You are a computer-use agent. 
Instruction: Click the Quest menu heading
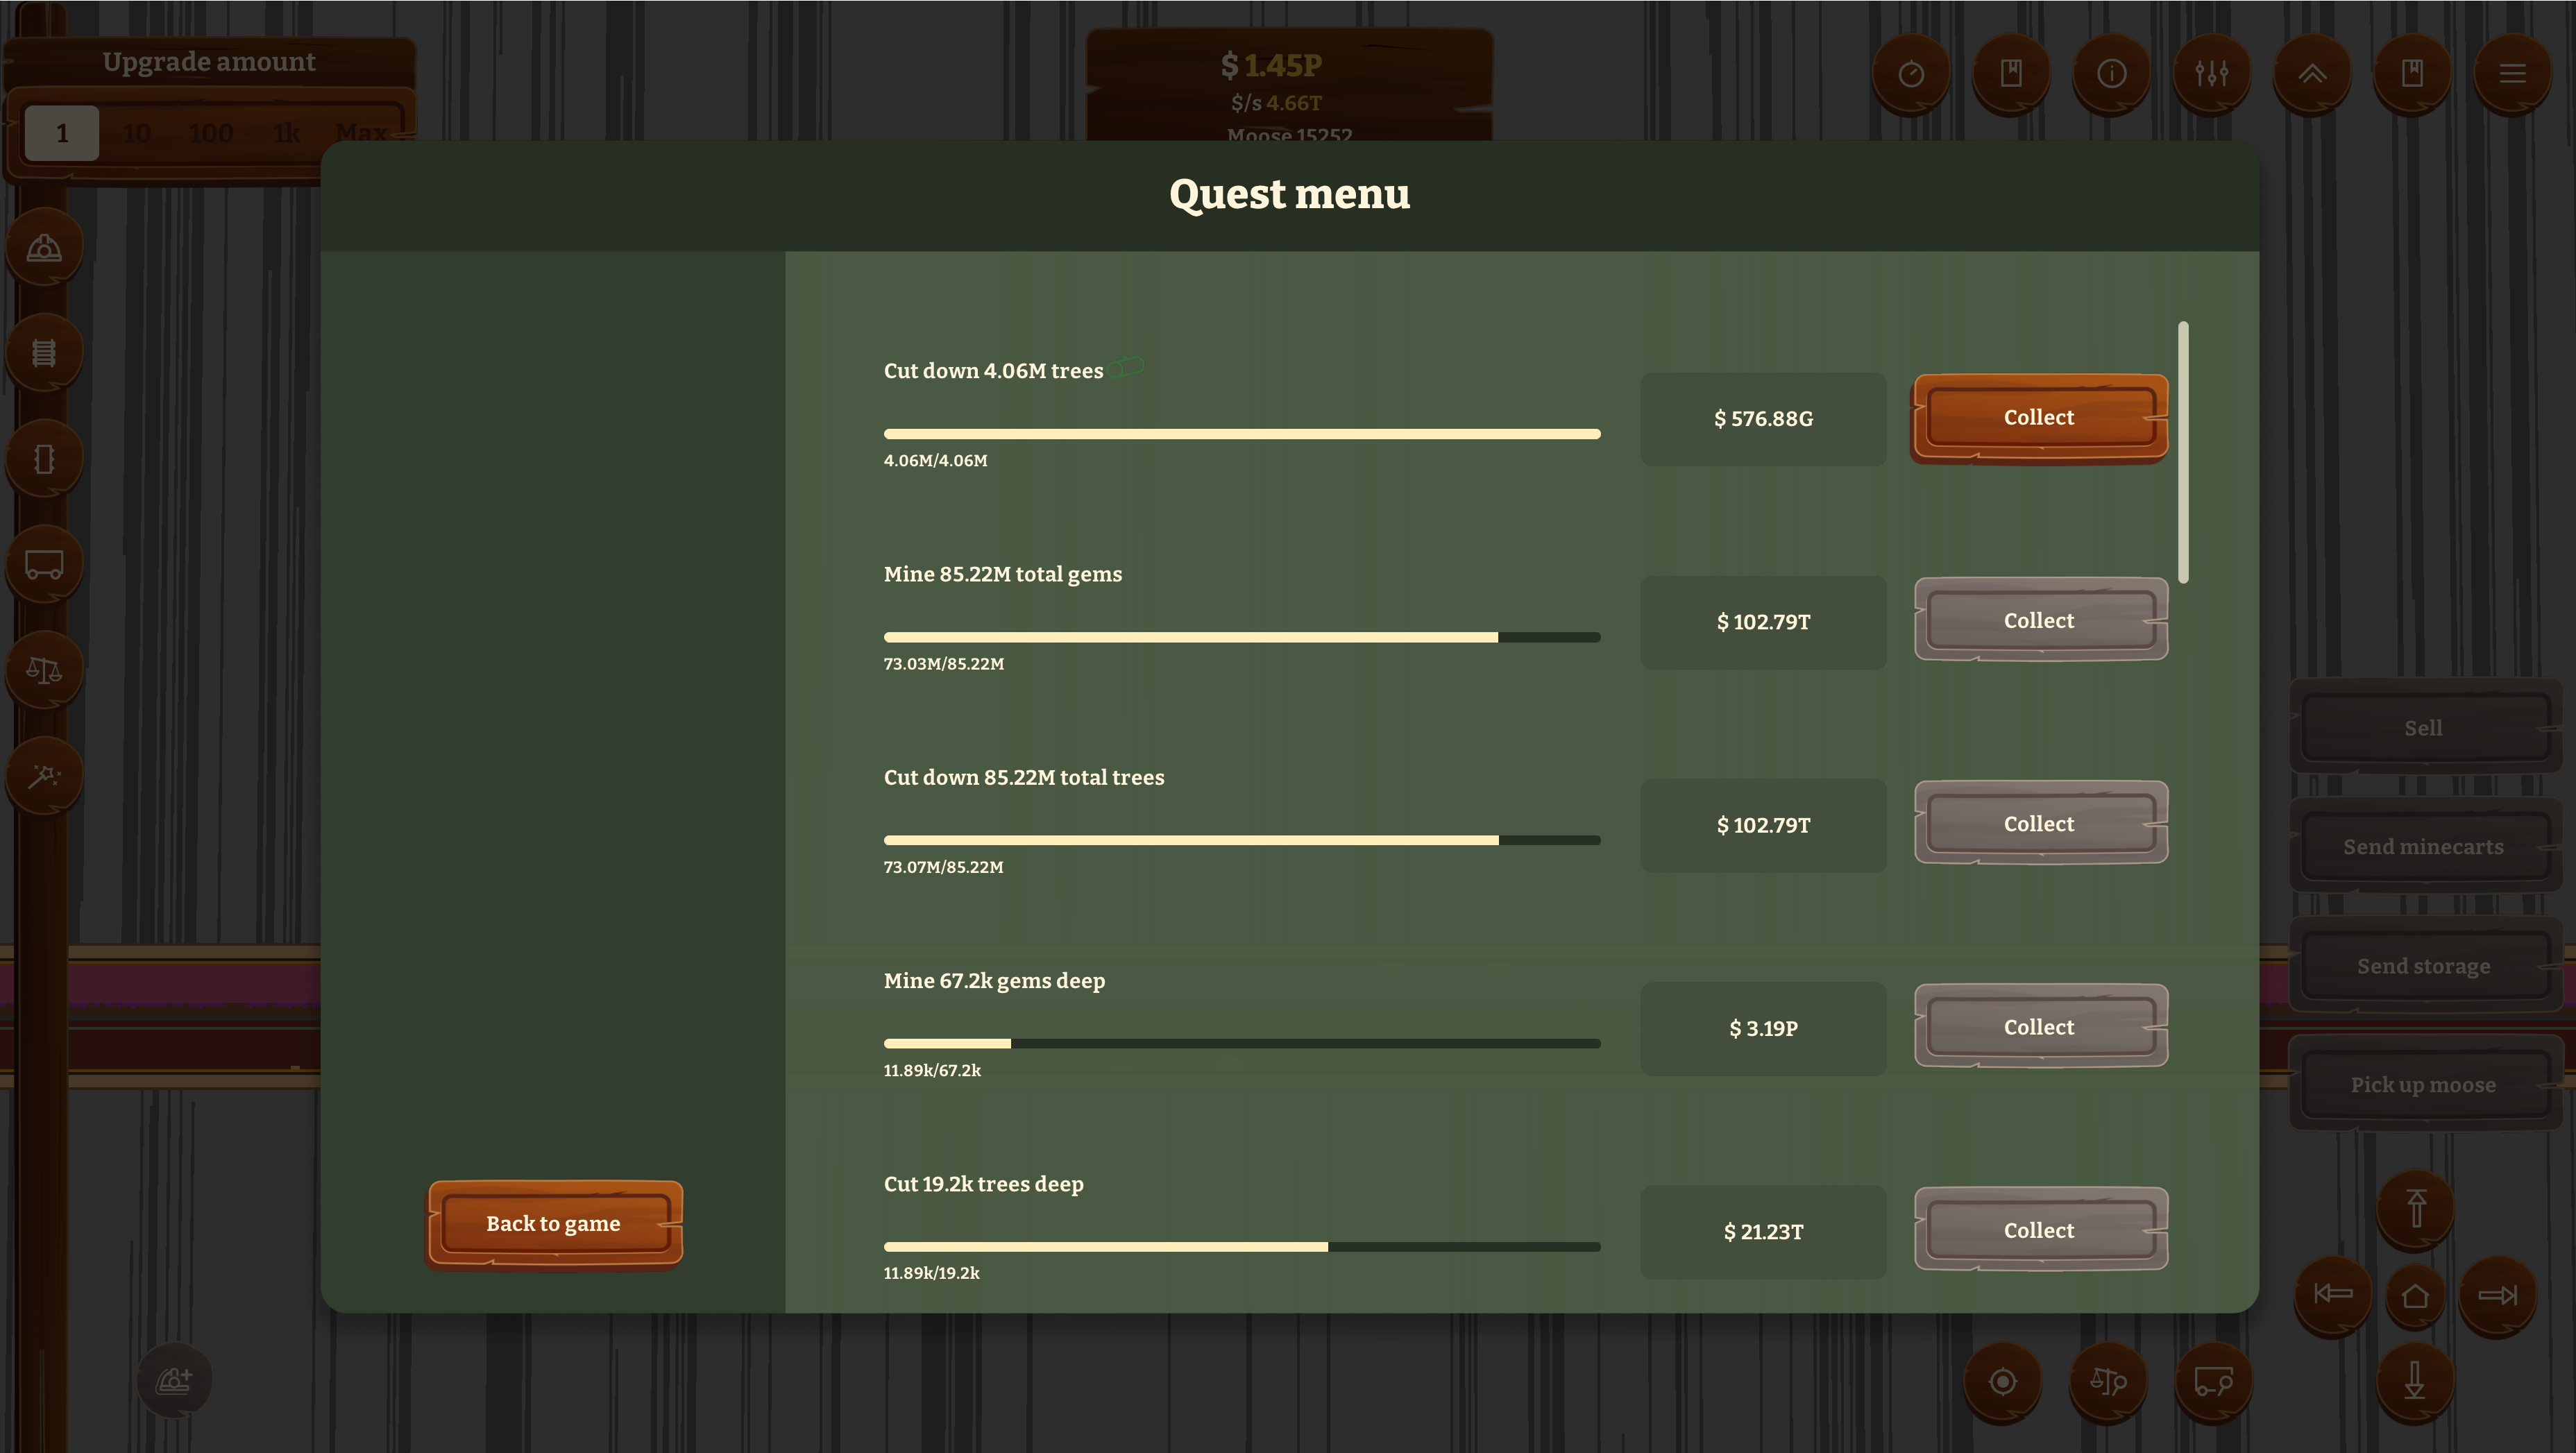[x=1290, y=194]
